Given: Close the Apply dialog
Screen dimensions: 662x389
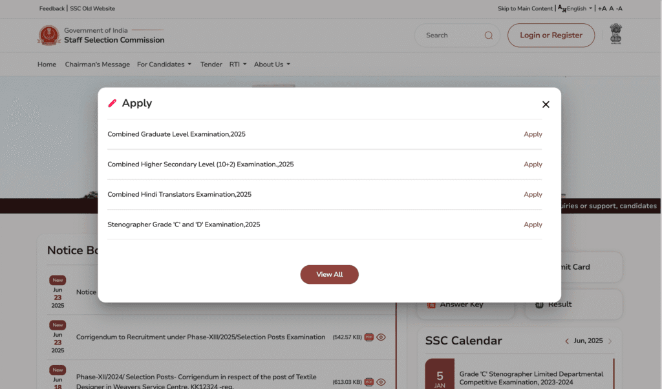Looking at the screenshot, I should (546, 104).
